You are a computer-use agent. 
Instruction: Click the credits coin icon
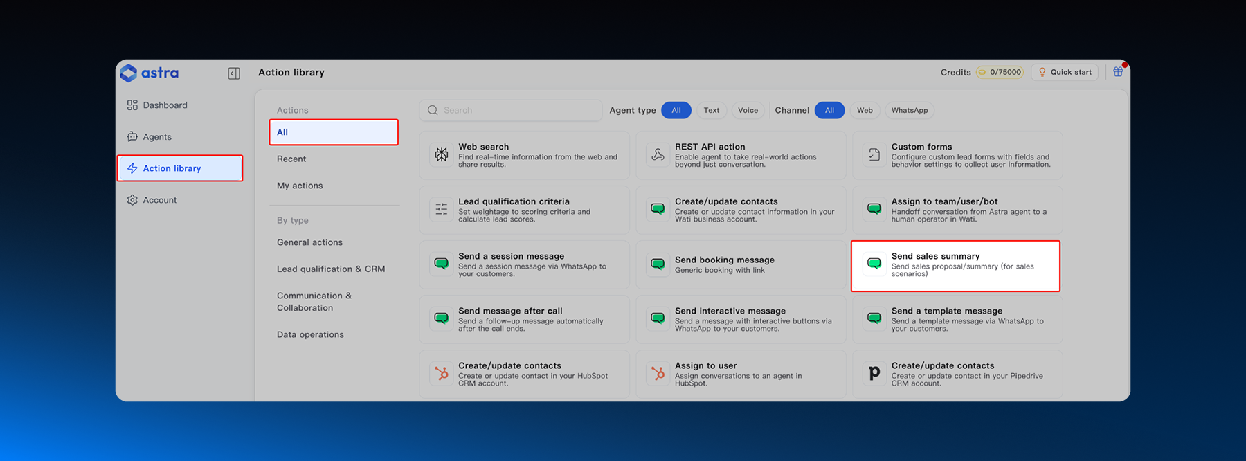[982, 72]
